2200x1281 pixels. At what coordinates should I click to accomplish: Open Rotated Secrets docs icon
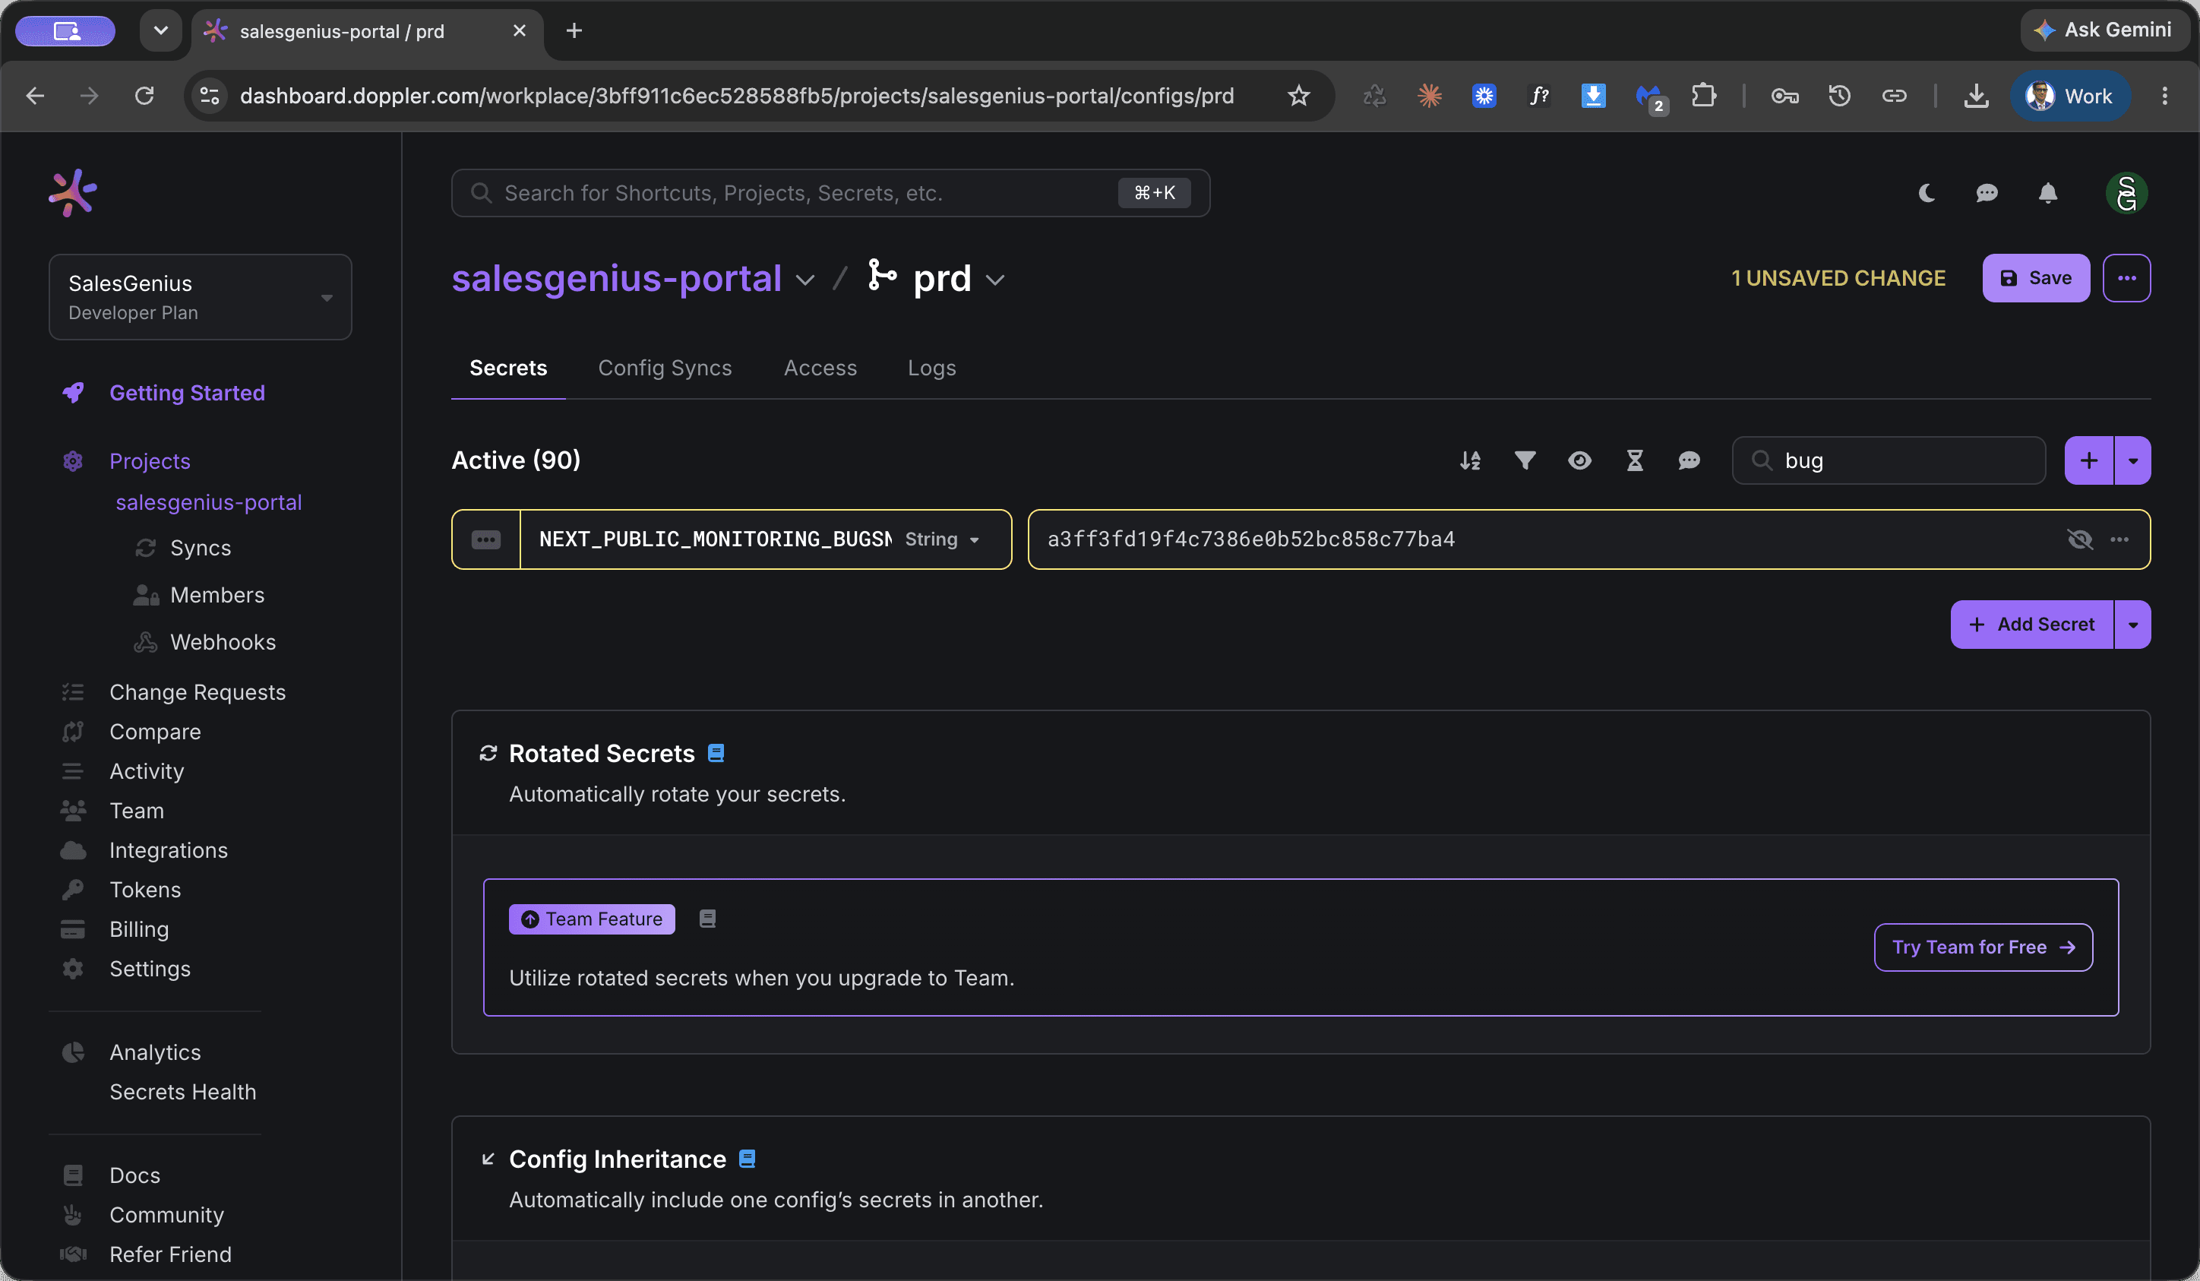coord(716,753)
